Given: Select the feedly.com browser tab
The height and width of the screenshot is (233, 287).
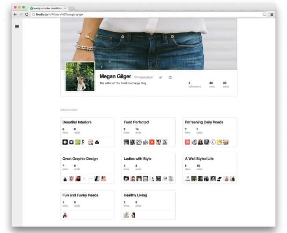Looking at the screenshot, I should tap(48, 8).
